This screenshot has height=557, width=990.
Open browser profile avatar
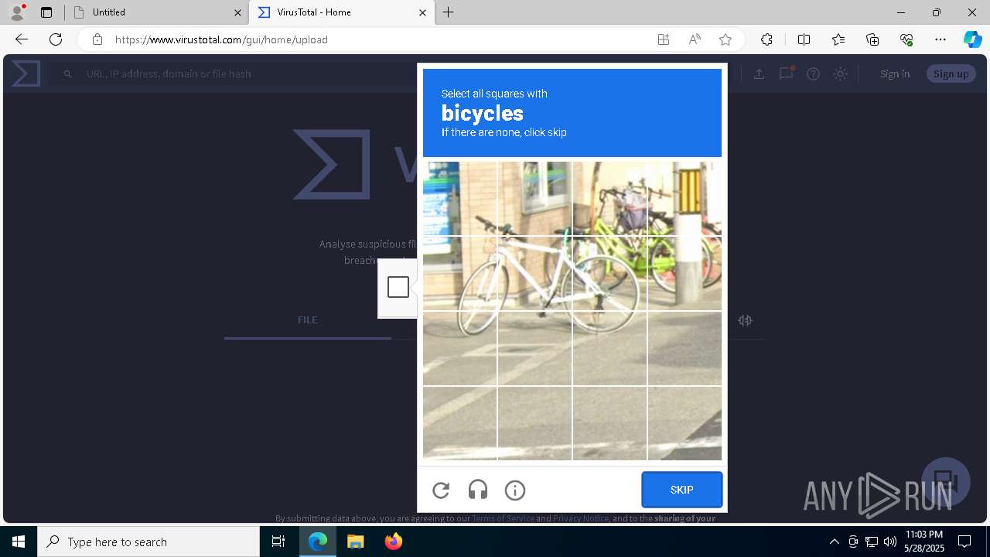pyautogui.click(x=16, y=12)
